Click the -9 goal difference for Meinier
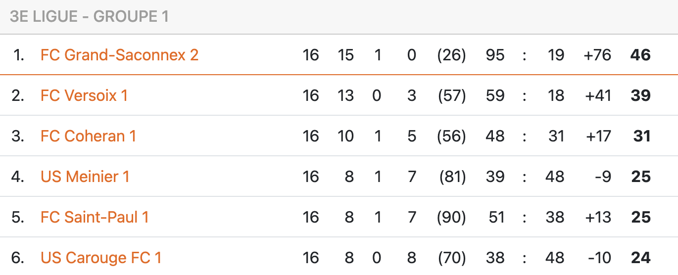The image size is (678, 275). point(603,177)
